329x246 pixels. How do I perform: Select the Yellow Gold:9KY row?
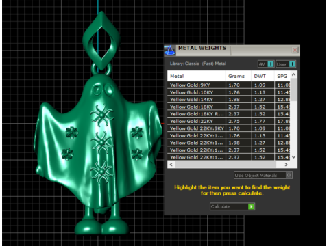point(229,85)
